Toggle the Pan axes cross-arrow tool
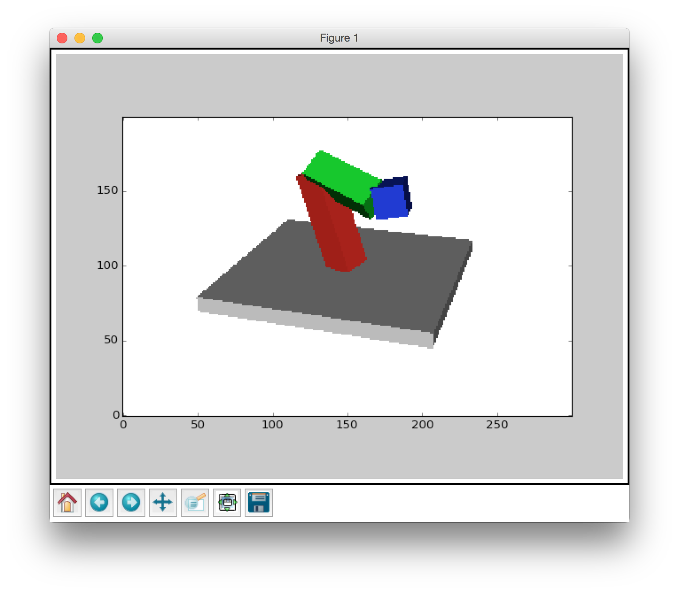This screenshot has height=593, width=679. point(163,503)
